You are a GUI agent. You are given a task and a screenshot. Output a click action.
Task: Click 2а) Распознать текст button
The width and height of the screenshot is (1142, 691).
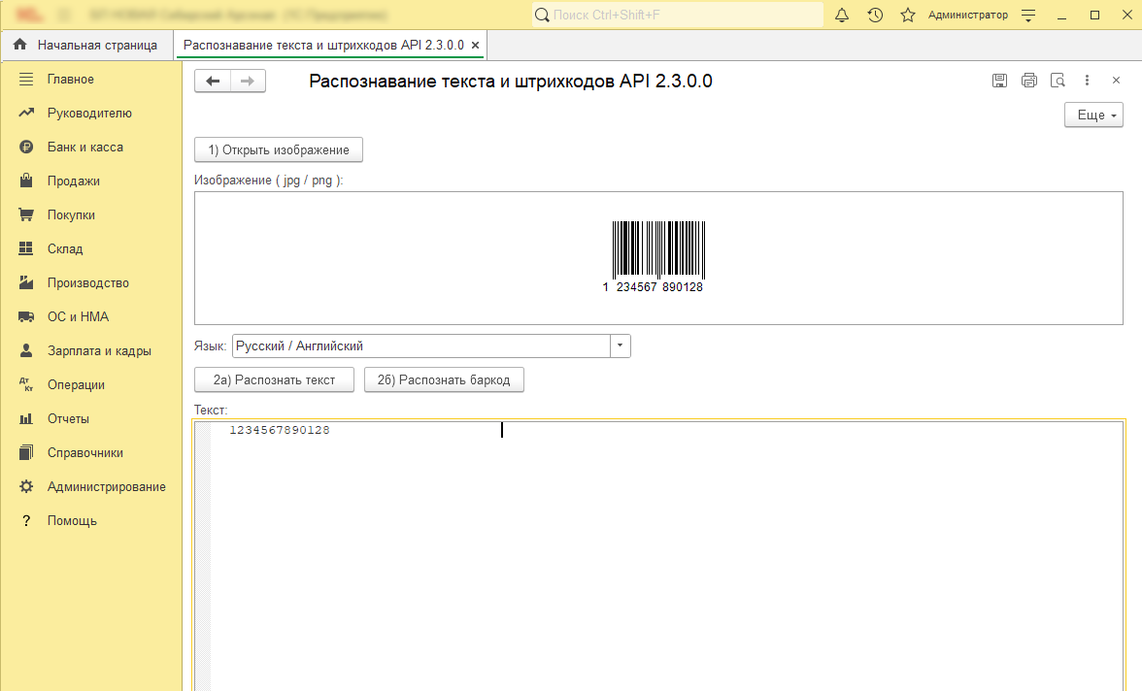click(274, 380)
